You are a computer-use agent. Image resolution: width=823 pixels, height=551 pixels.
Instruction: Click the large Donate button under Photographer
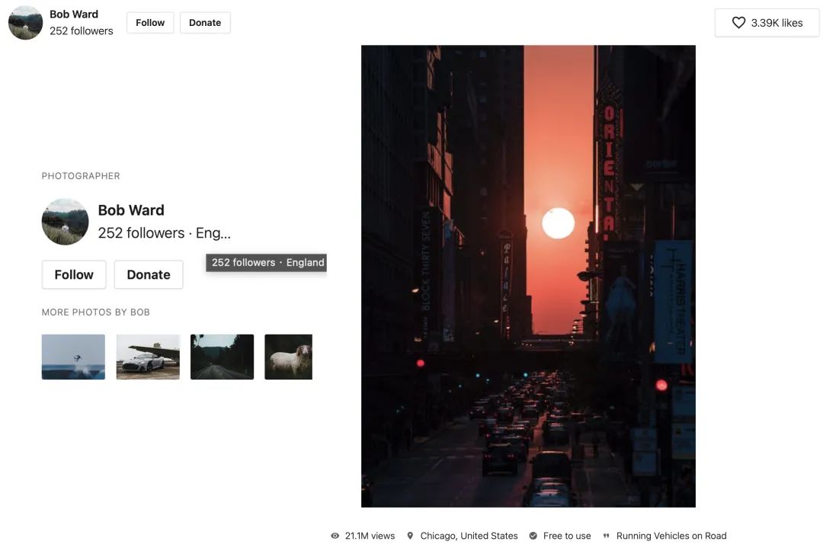[149, 274]
